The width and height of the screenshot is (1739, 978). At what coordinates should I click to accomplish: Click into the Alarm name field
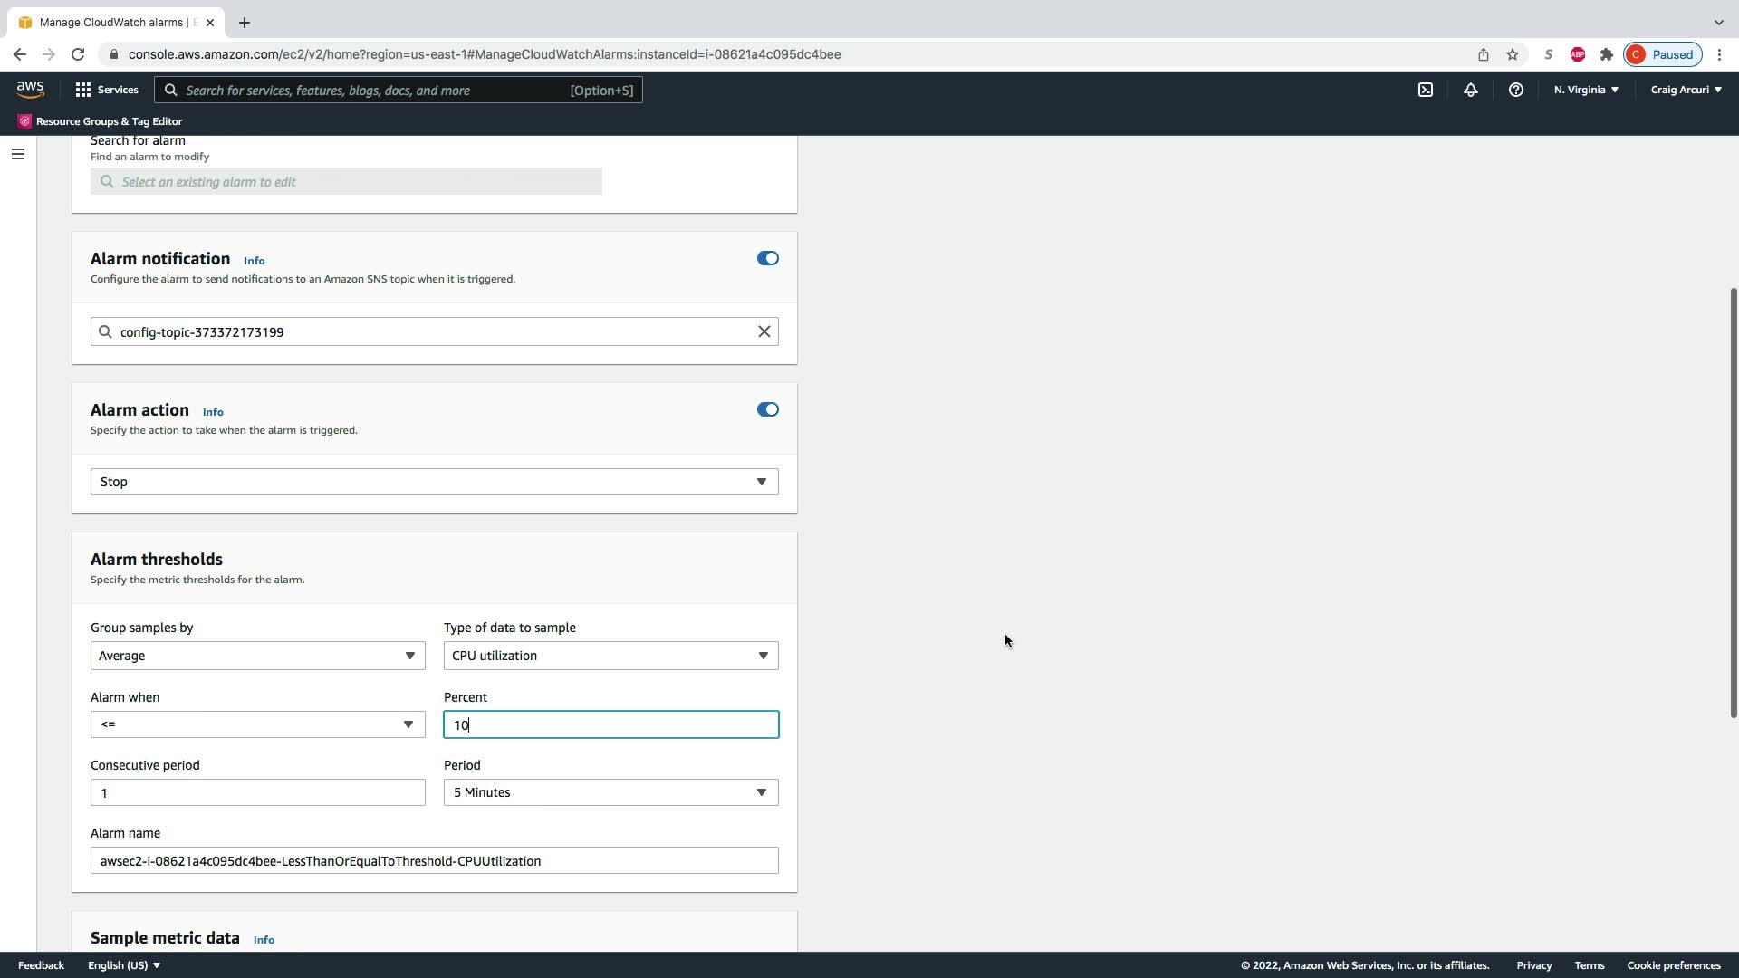[434, 860]
